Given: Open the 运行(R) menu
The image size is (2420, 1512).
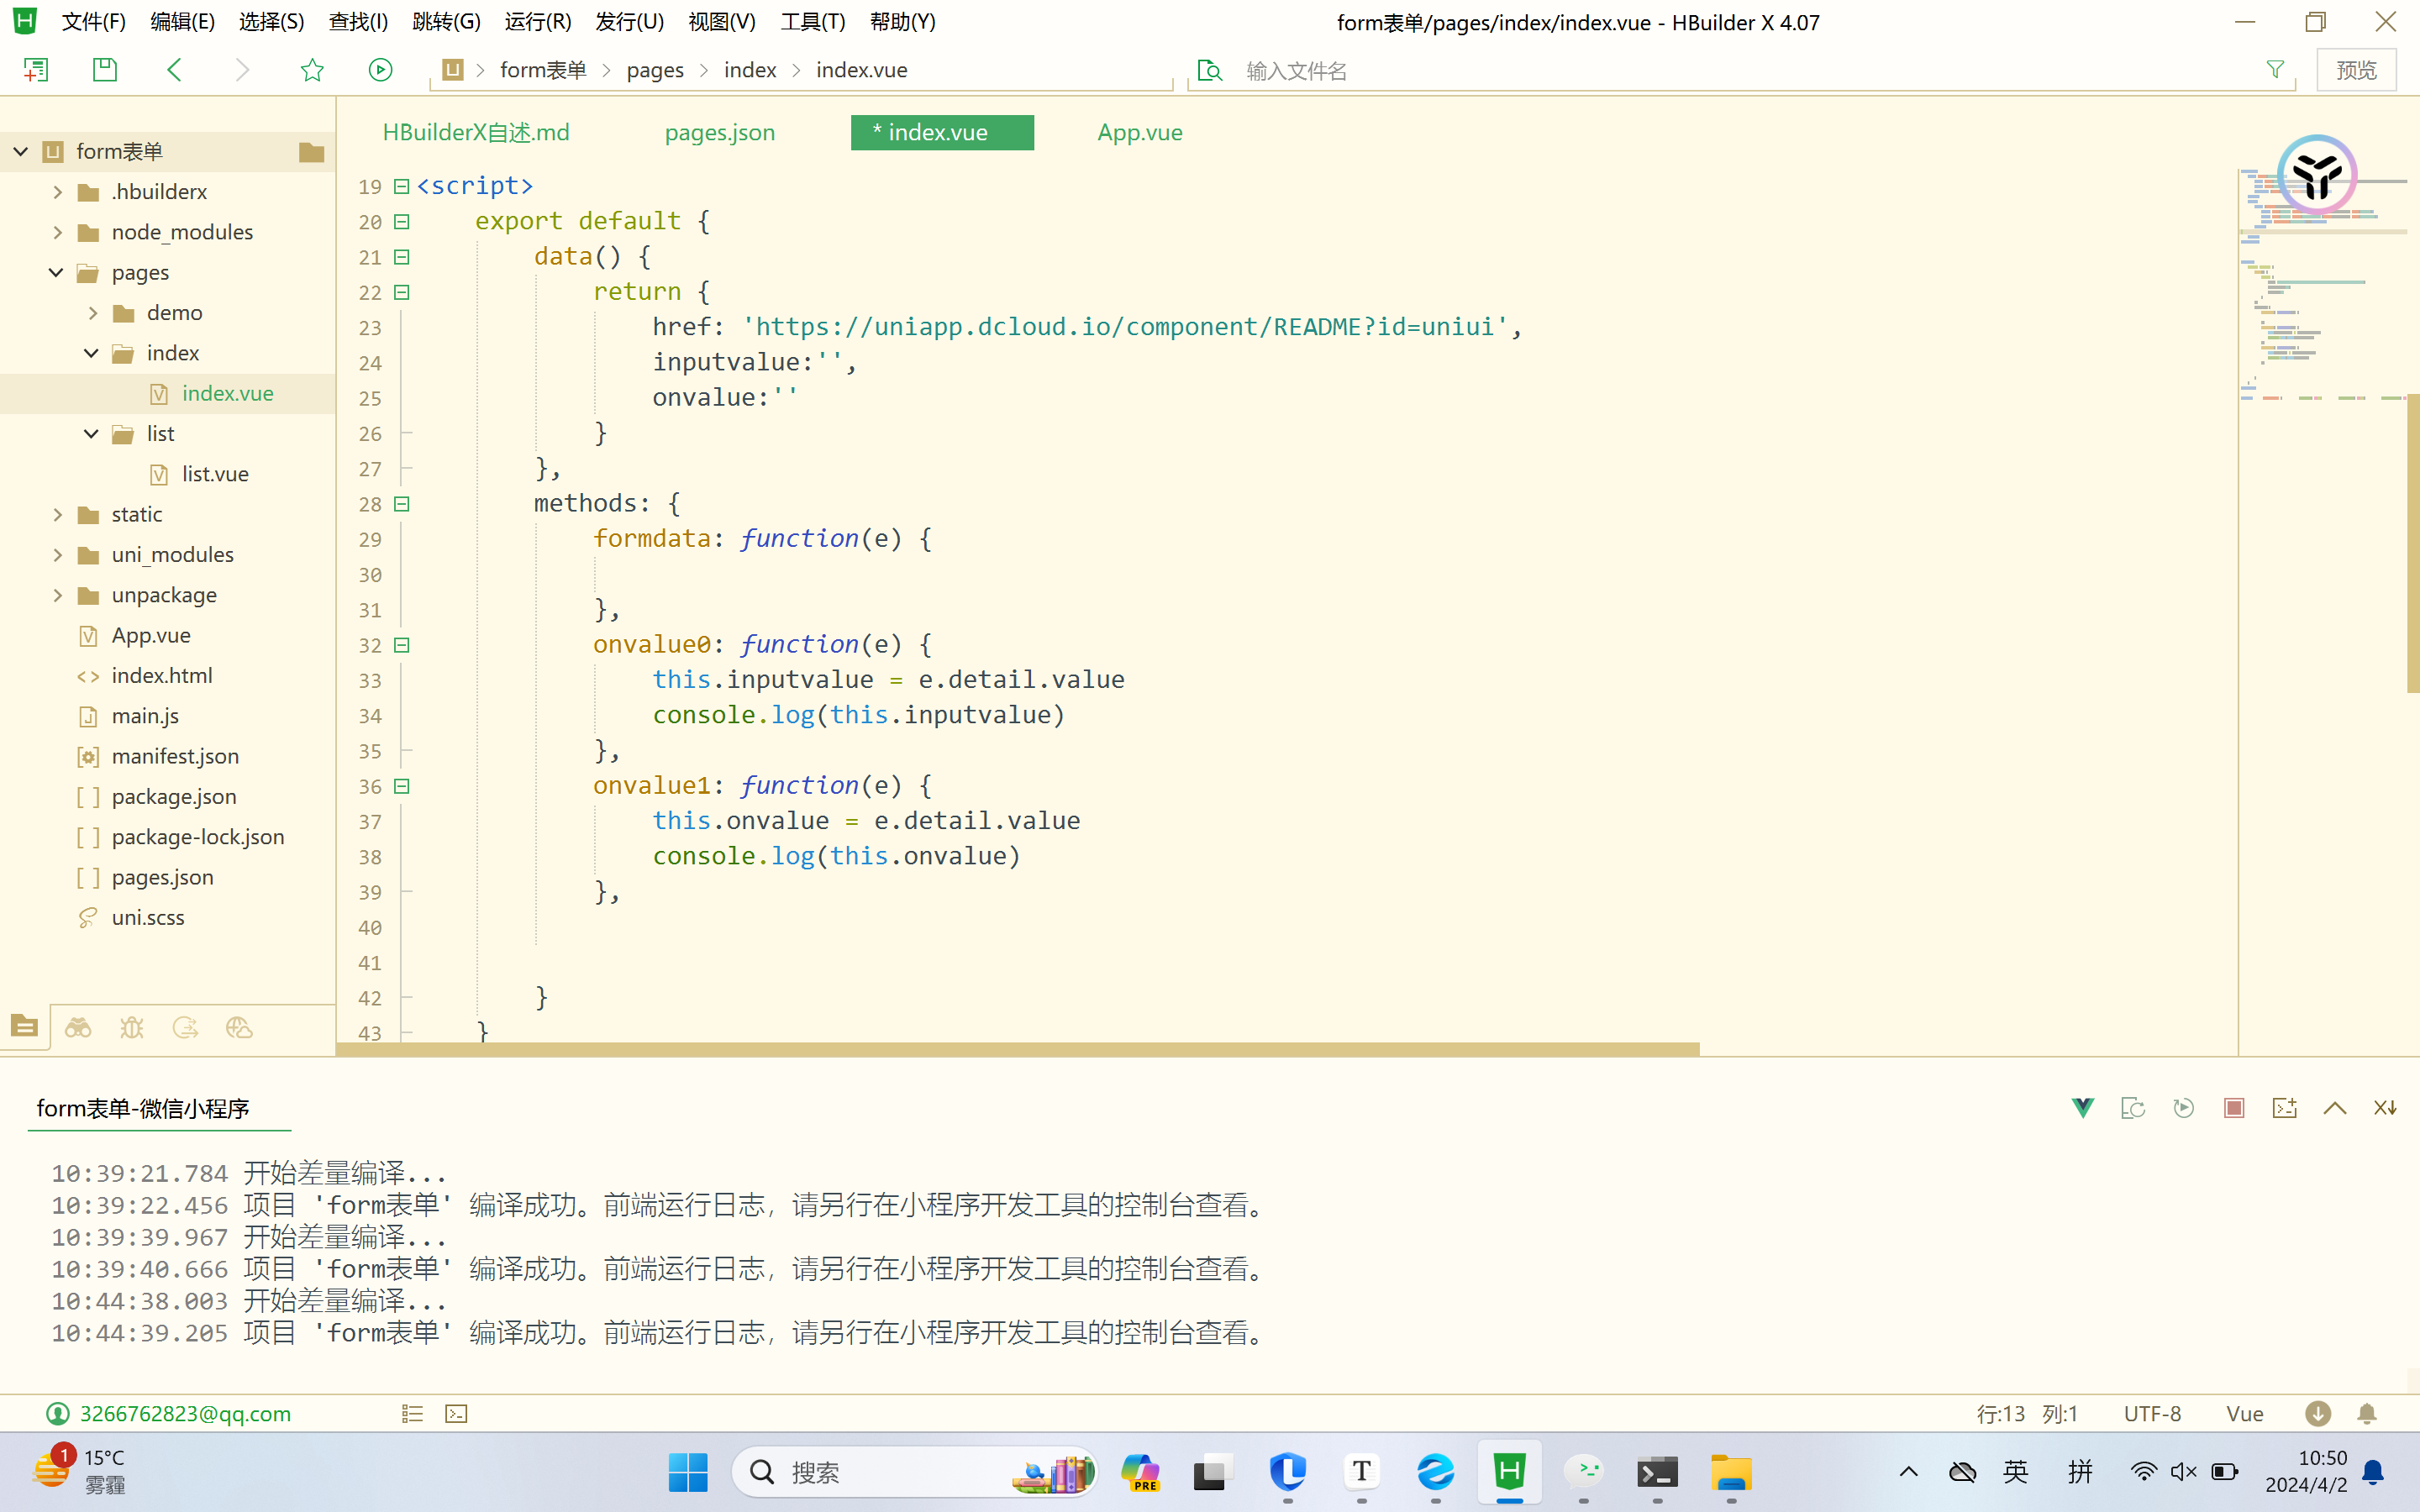Looking at the screenshot, I should pos(538,22).
